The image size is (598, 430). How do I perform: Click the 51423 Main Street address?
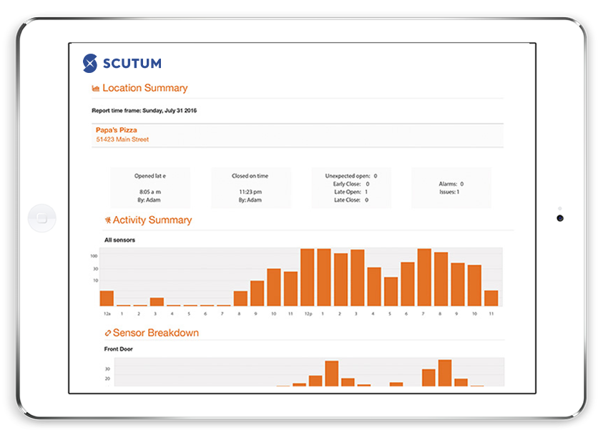click(x=122, y=140)
